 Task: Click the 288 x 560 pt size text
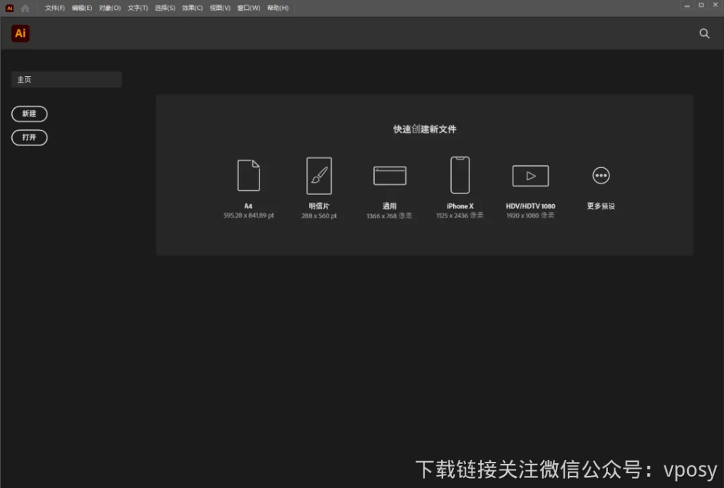point(319,216)
